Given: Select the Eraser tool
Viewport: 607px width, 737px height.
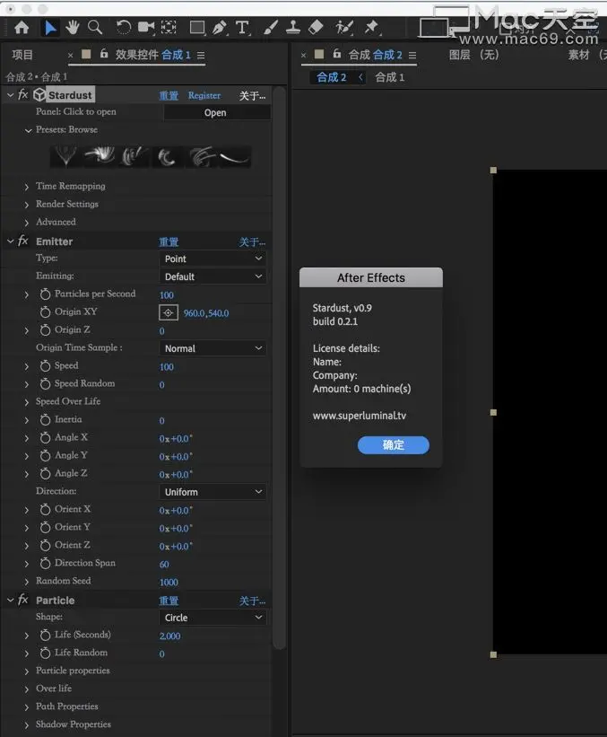Looking at the screenshot, I should pyautogui.click(x=316, y=28).
